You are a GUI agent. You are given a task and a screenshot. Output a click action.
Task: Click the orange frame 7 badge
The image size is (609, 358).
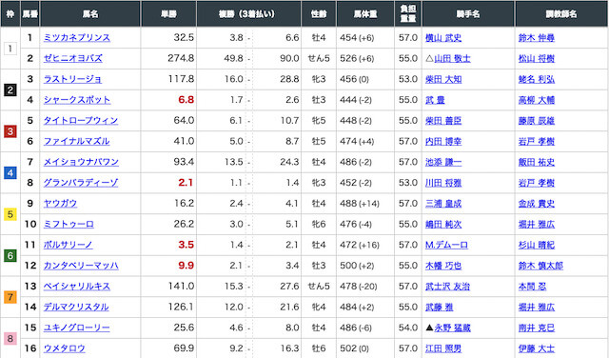(10, 297)
